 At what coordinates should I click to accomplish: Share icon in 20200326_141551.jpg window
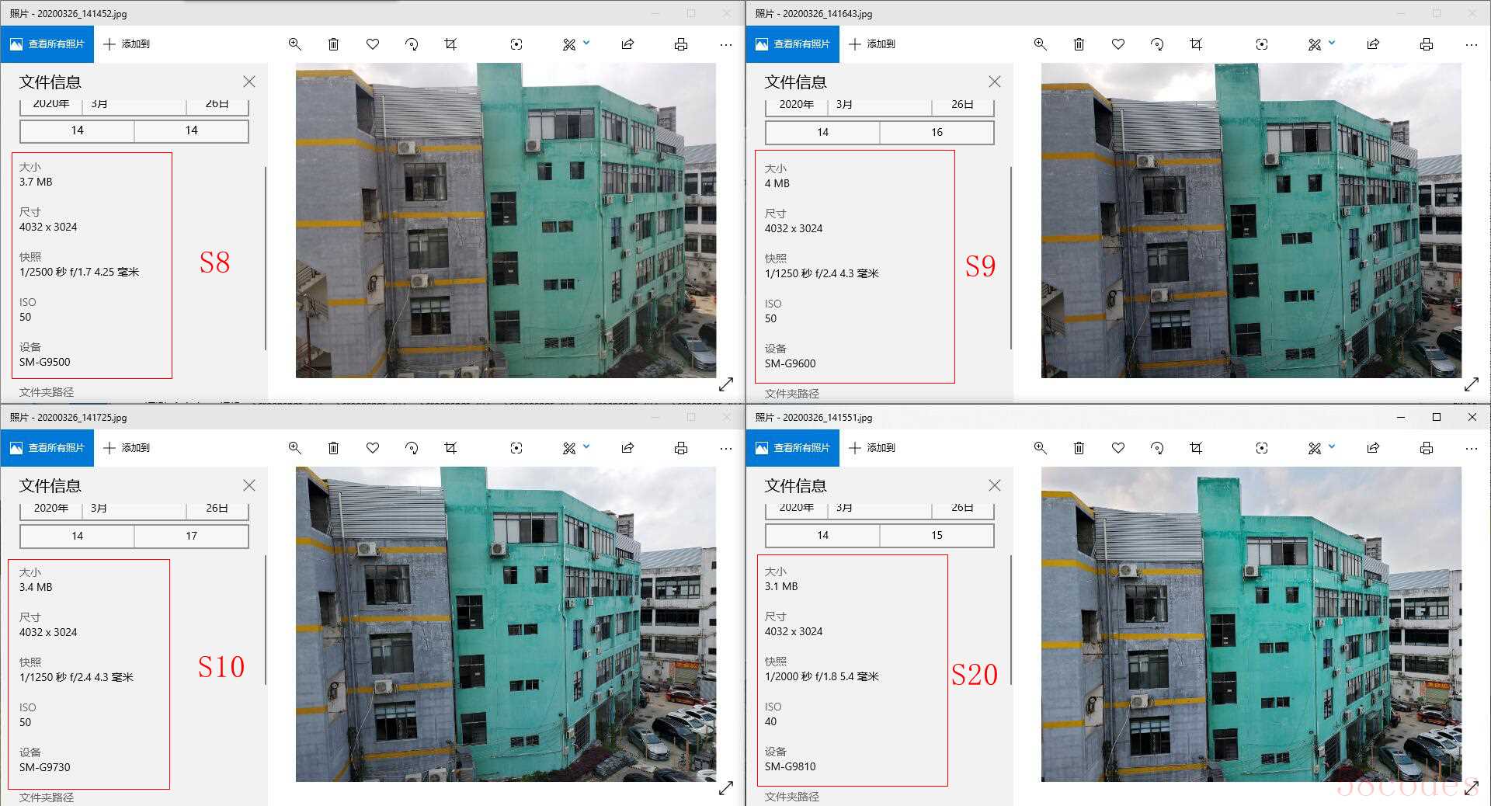[1373, 448]
